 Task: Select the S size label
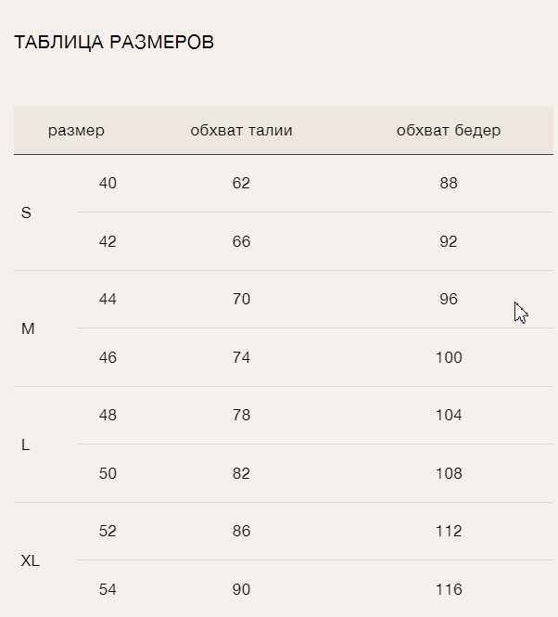[x=26, y=212]
